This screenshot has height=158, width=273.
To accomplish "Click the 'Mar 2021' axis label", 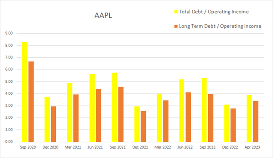I will (x=73, y=147).
